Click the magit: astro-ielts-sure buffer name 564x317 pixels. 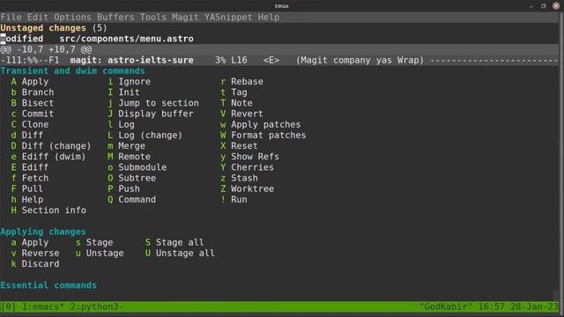pos(131,60)
